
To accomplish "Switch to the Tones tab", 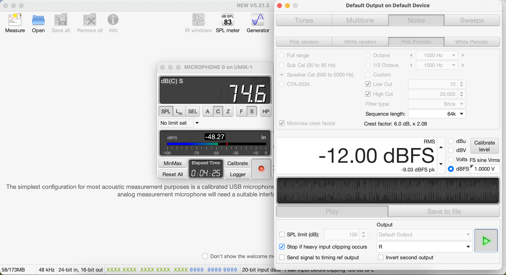I will (x=304, y=21).
